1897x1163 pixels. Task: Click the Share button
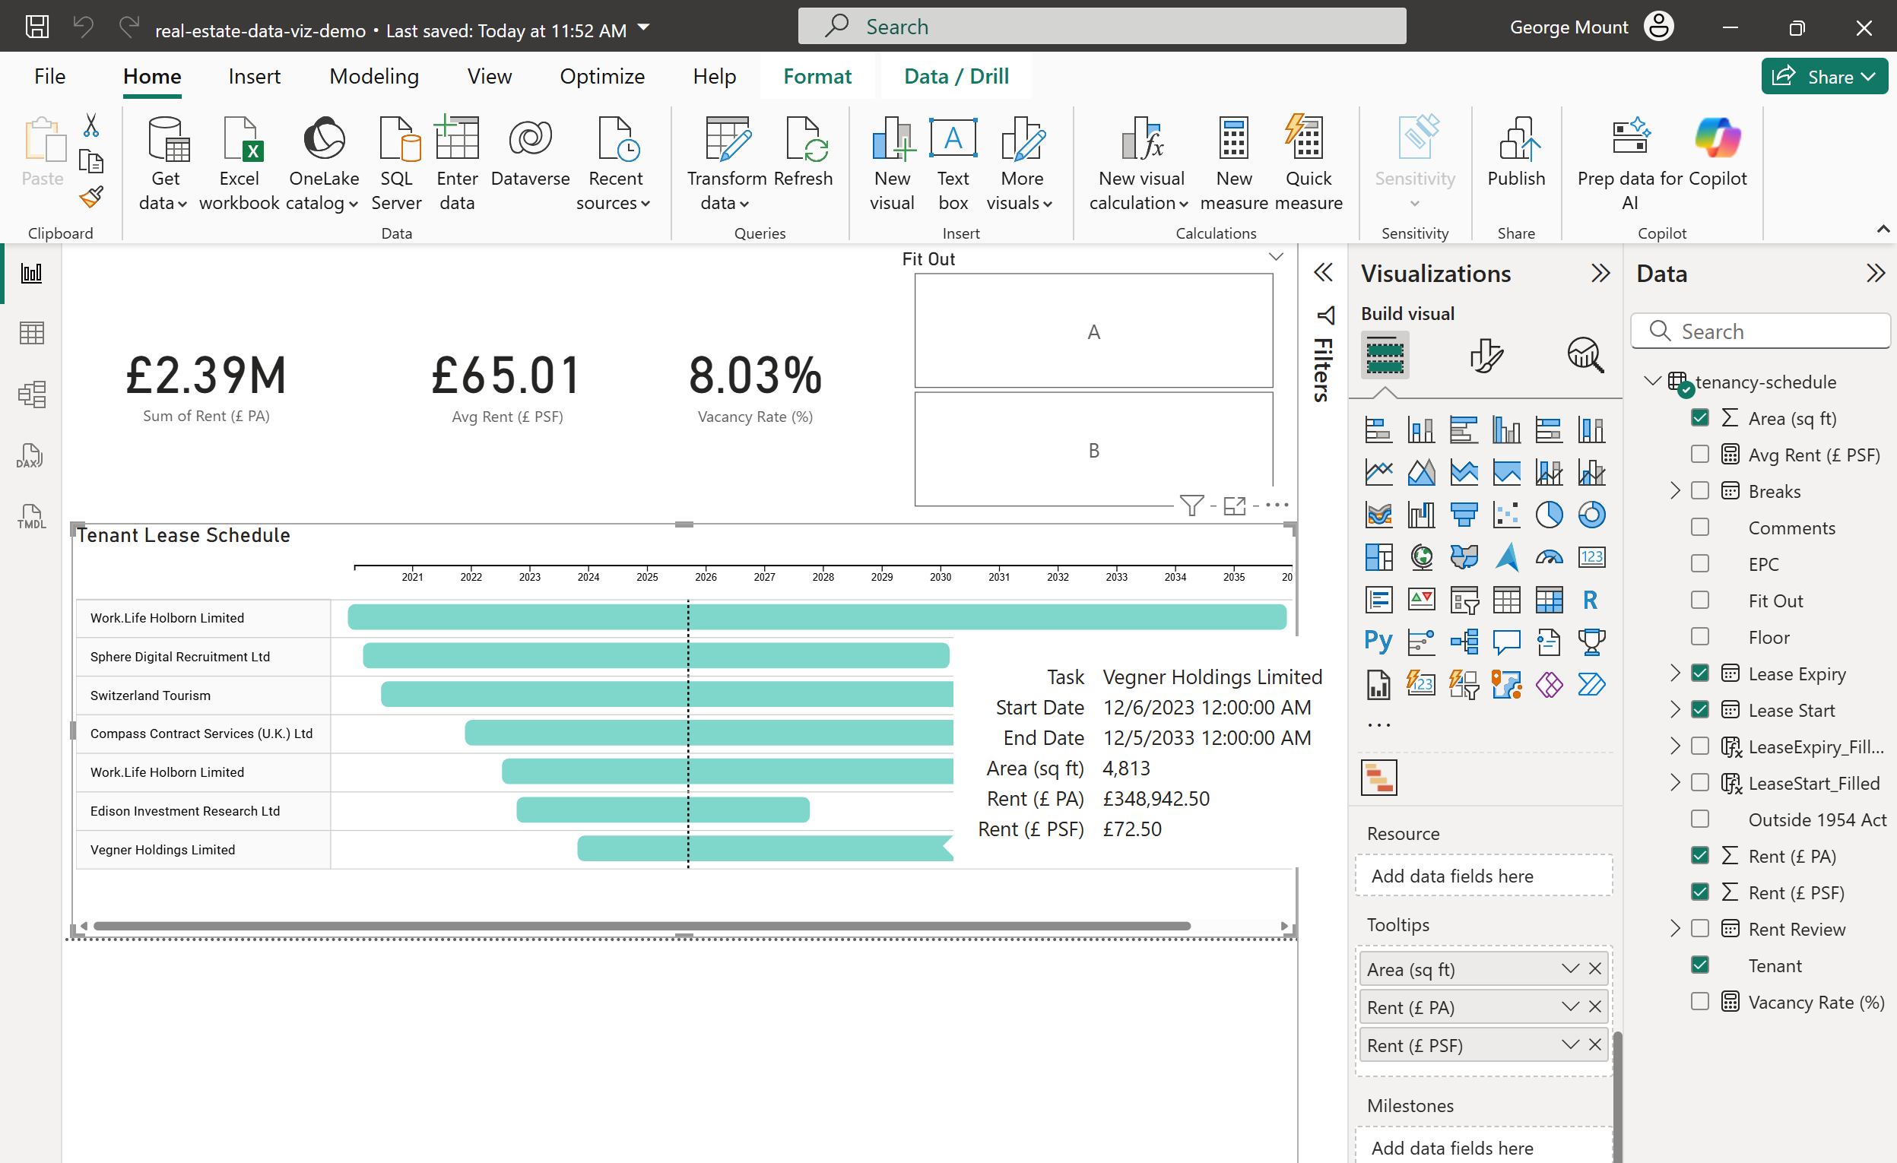click(x=1822, y=76)
